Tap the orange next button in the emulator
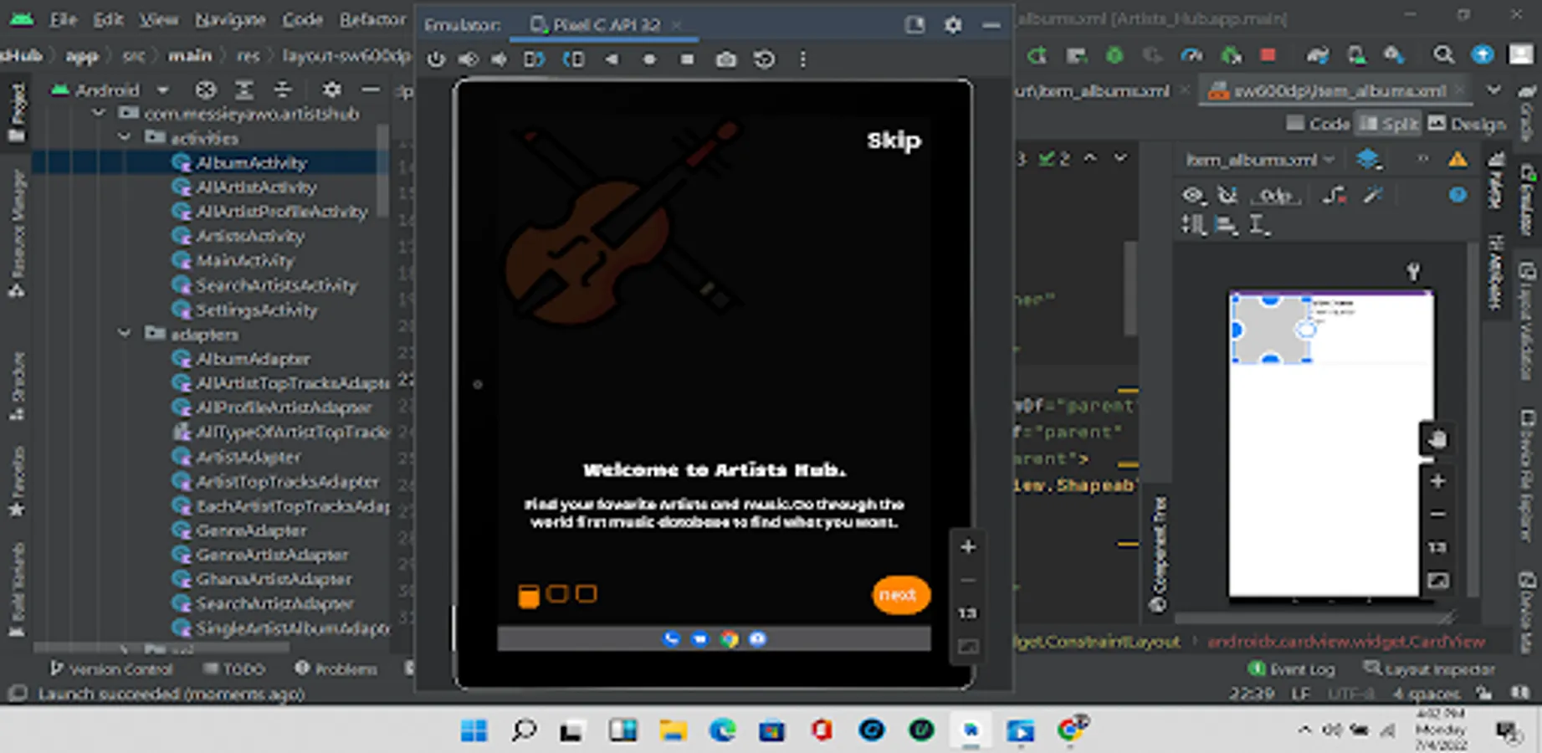Screen dimensions: 1542x753 tap(899, 595)
